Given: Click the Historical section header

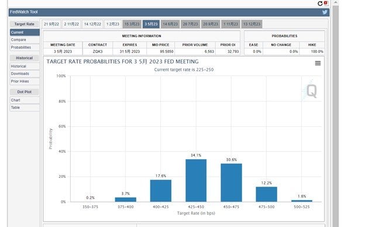Looking at the screenshot, I should (x=24, y=58).
